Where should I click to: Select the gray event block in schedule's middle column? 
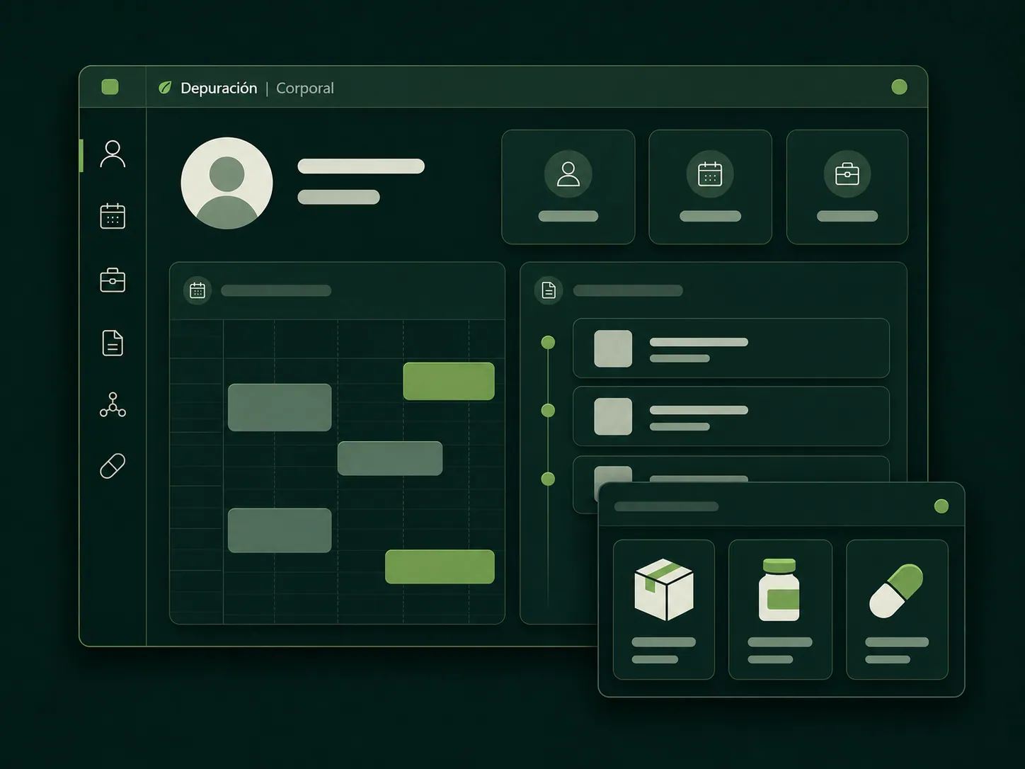[x=390, y=458]
